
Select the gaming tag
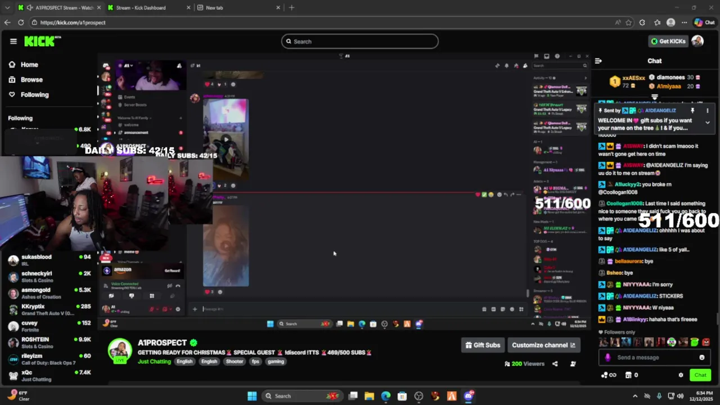click(276, 362)
